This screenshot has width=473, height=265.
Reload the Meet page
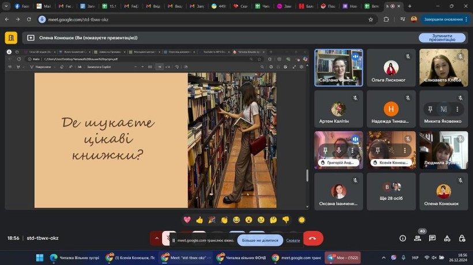[29, 19]
